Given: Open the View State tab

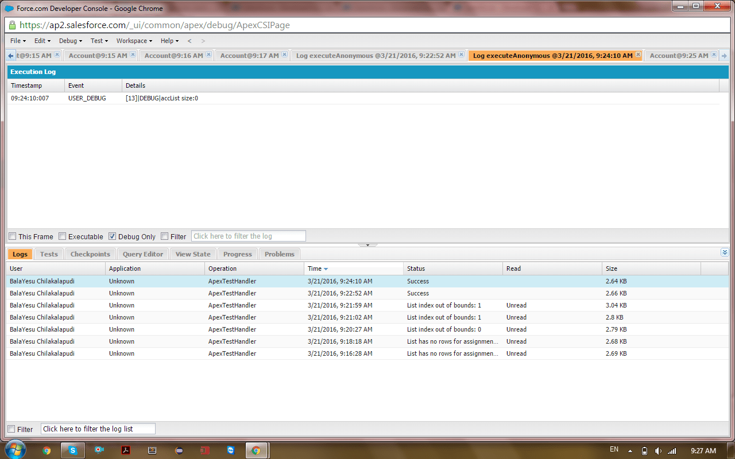Looking at the screenshot, I should (x=193, y=254).
